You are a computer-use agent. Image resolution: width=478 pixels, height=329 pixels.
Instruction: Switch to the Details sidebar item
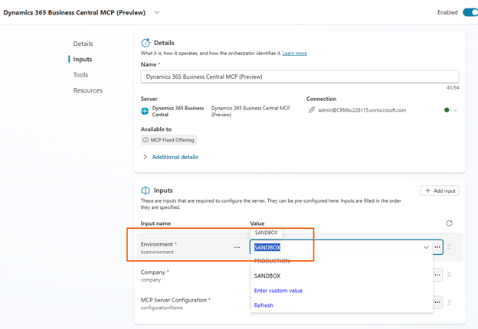[83, 44]
